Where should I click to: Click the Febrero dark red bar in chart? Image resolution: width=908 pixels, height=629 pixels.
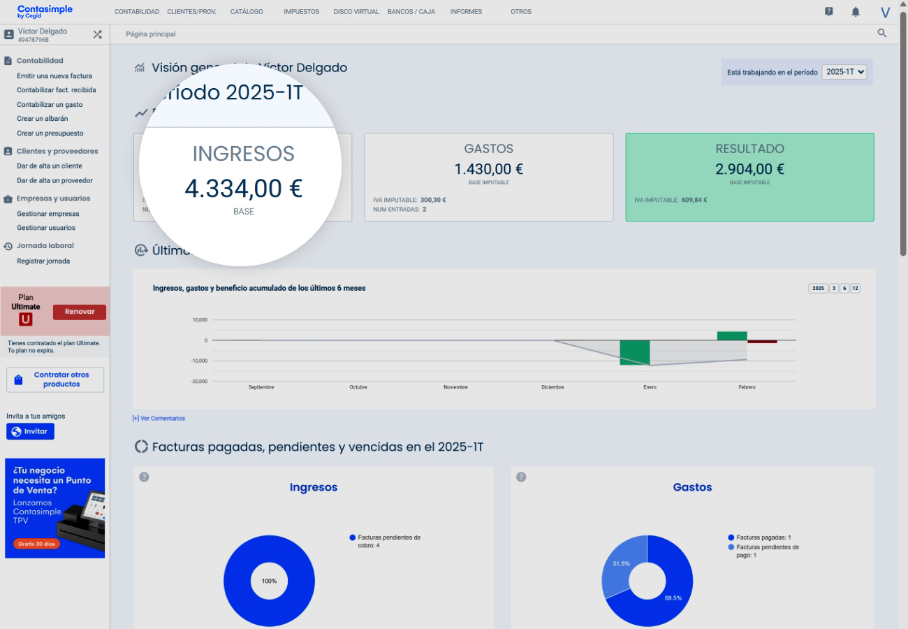[x=762, y=342]
